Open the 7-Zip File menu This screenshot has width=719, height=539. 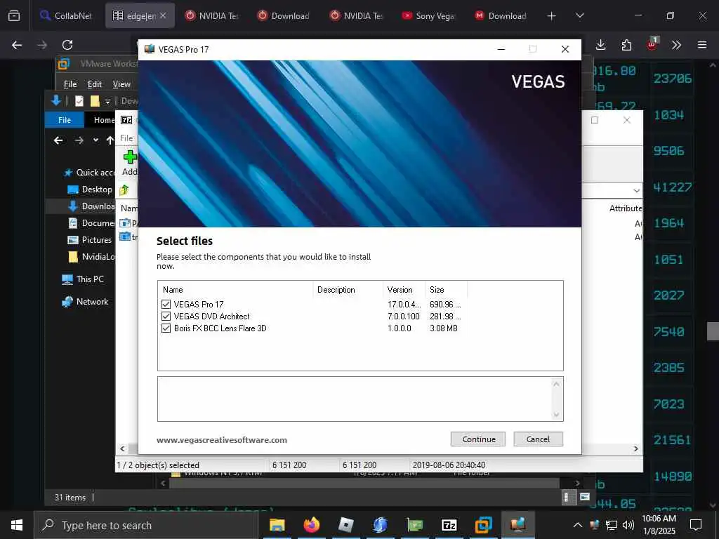pyautogui.click(x=126, y=138)
